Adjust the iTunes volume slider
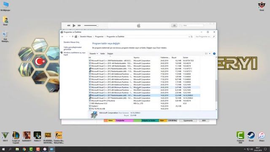Viewport: 270px width, 152px height. tap(91, 25)
